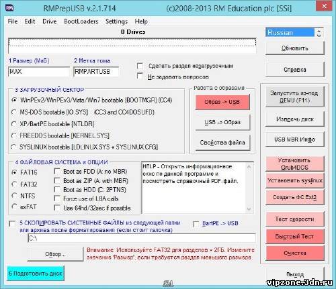Select MS-DOS bootable [IO.SYS] option

tap(14, 112)
